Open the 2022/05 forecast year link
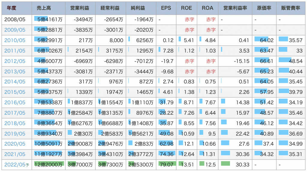307x172 pixels. click(x=15, y=164)
